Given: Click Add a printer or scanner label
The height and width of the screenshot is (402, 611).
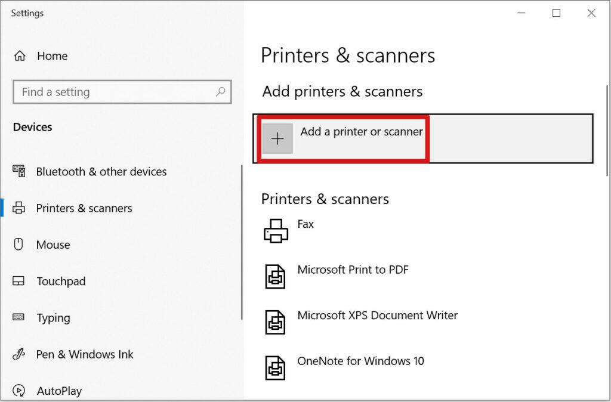Looking at the screenshot, I should [361, 132].
